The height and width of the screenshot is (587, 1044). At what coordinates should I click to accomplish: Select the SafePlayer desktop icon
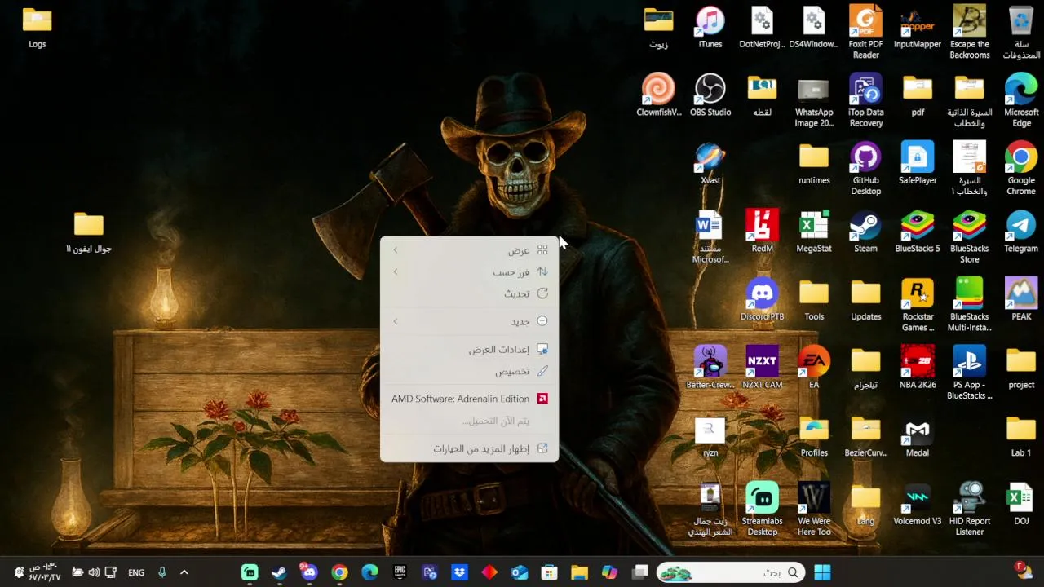click(918, 163)
